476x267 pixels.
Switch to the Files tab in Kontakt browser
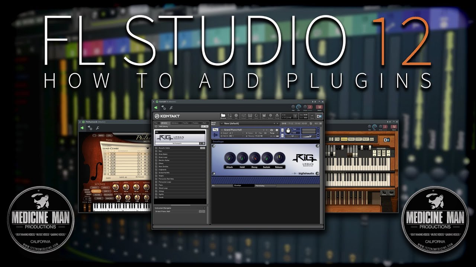pyautogui.click(x=156, y=123)
